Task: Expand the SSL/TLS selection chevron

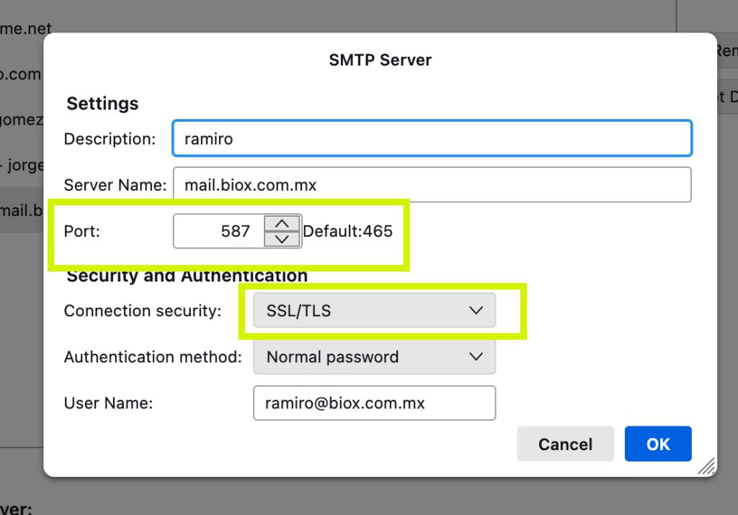Action: 474,310
